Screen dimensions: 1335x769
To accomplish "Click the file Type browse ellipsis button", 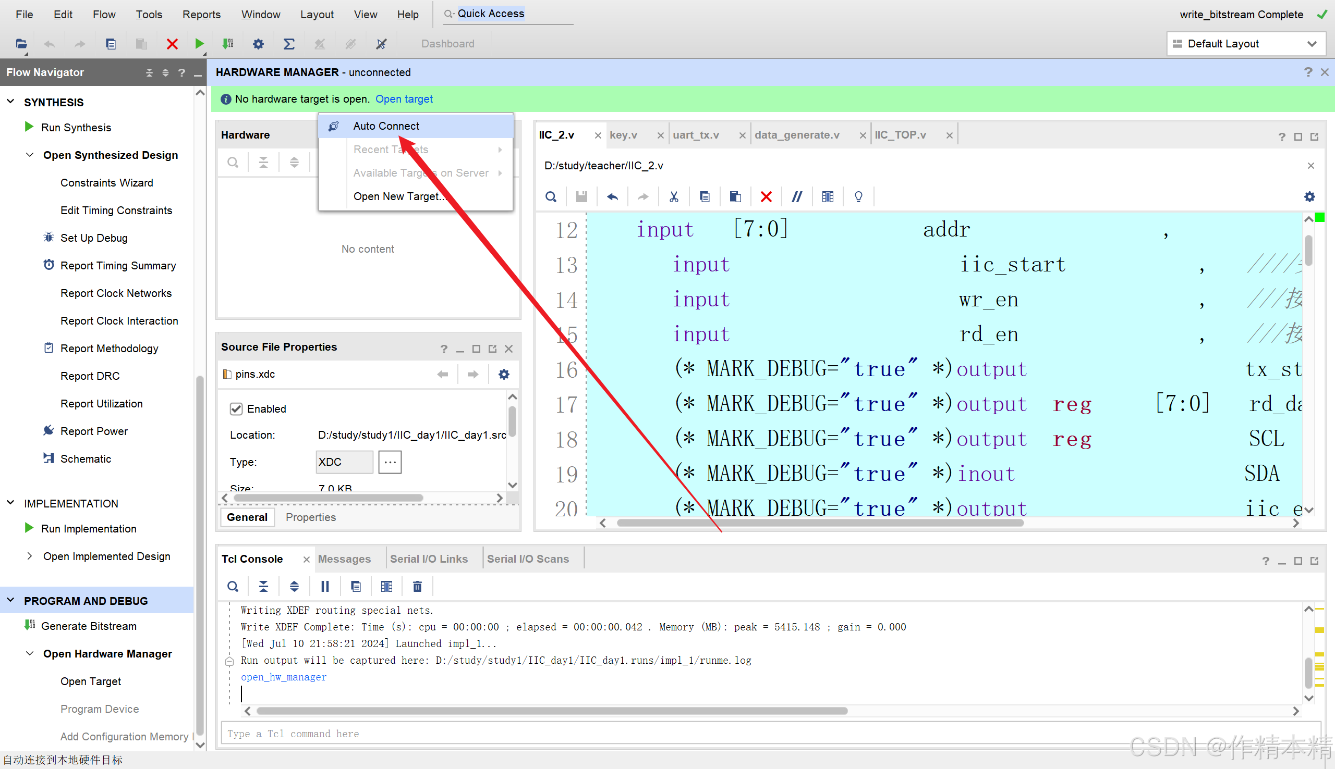I will [x=390, y=462].
